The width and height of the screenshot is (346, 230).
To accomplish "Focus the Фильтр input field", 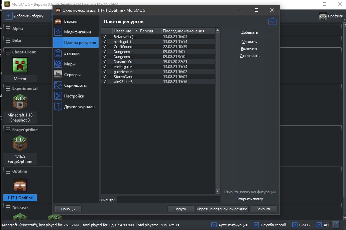I will [168, 200].
